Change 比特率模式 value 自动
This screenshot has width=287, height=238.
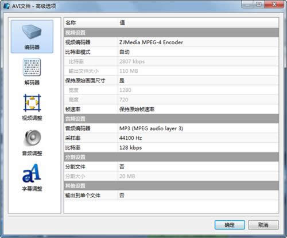click(198, 52)
